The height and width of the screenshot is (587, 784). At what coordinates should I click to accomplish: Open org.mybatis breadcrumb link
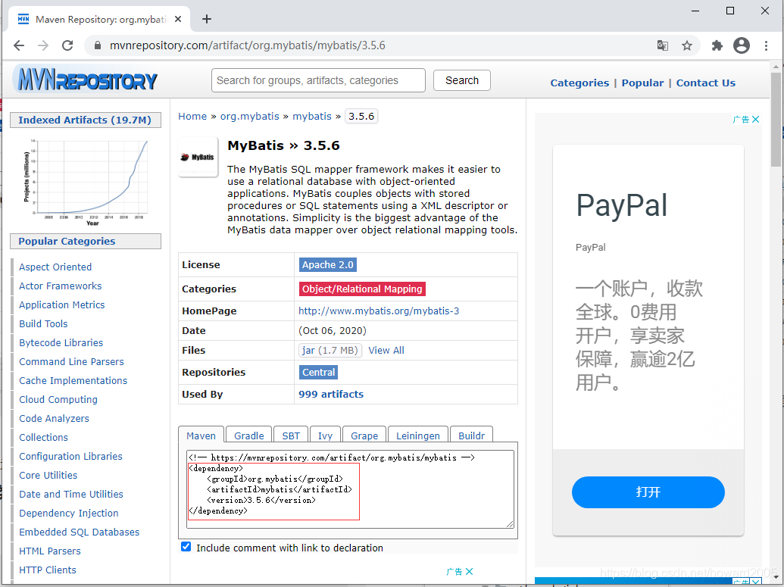tap(249, 117)
